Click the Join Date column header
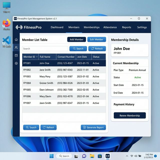Viewport: 160px width, 160px height. 84,57
